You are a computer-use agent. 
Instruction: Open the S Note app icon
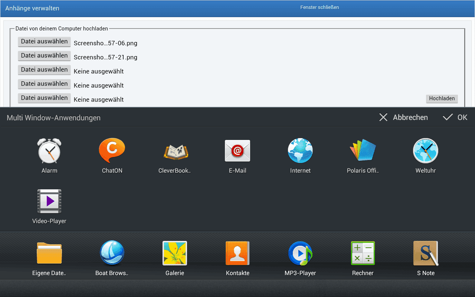[x=426, y=253]
